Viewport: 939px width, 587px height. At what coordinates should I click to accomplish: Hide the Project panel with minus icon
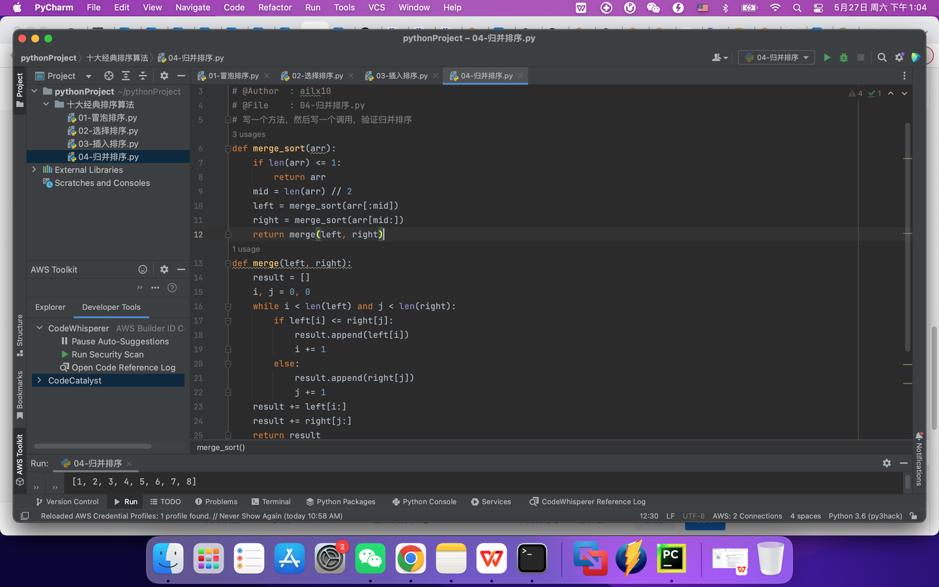[181, 76]
